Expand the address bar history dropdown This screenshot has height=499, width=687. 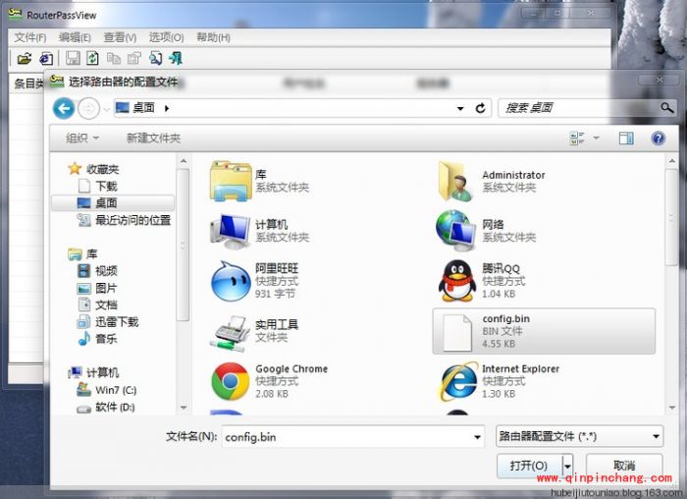tap(460, 108)
